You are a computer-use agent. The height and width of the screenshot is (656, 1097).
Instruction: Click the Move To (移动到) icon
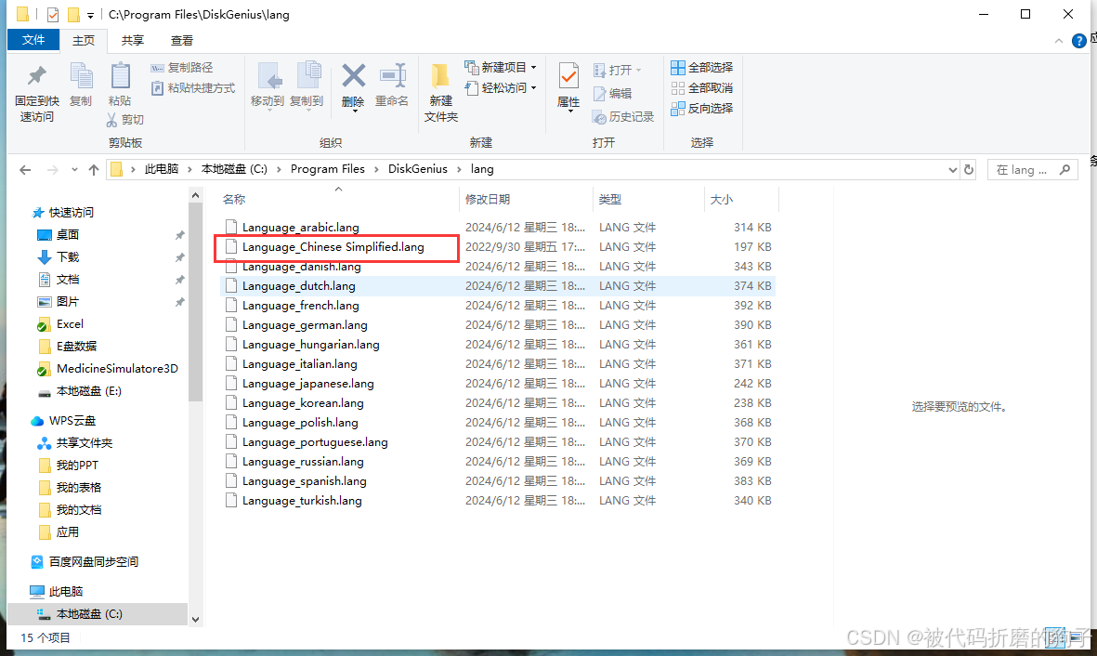269,76
